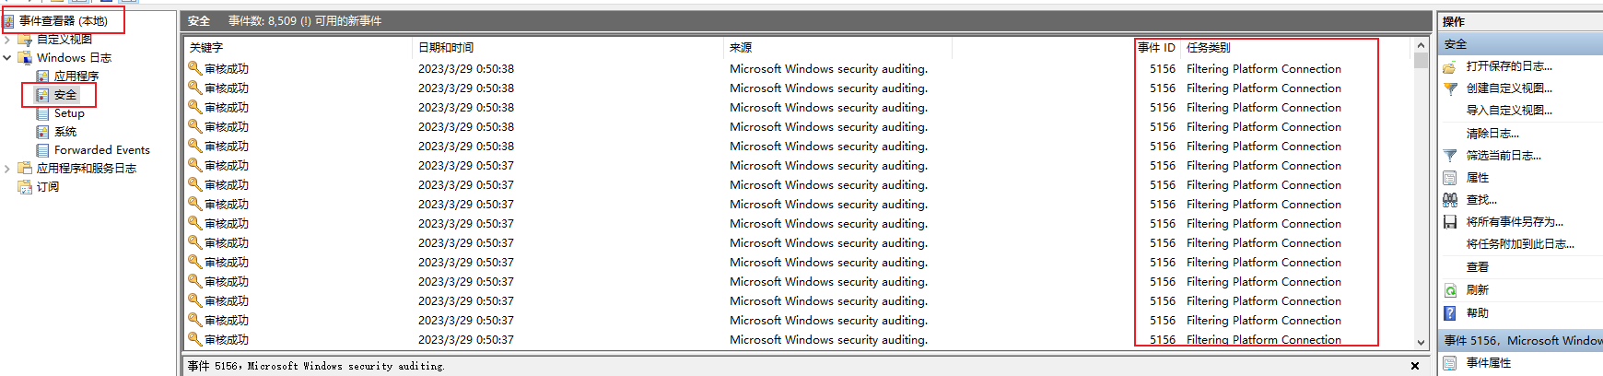This screenshot has height=376, width=1603.
Task: Click the 创建自定义视图 funnel icon
Action: (1450, 88)
